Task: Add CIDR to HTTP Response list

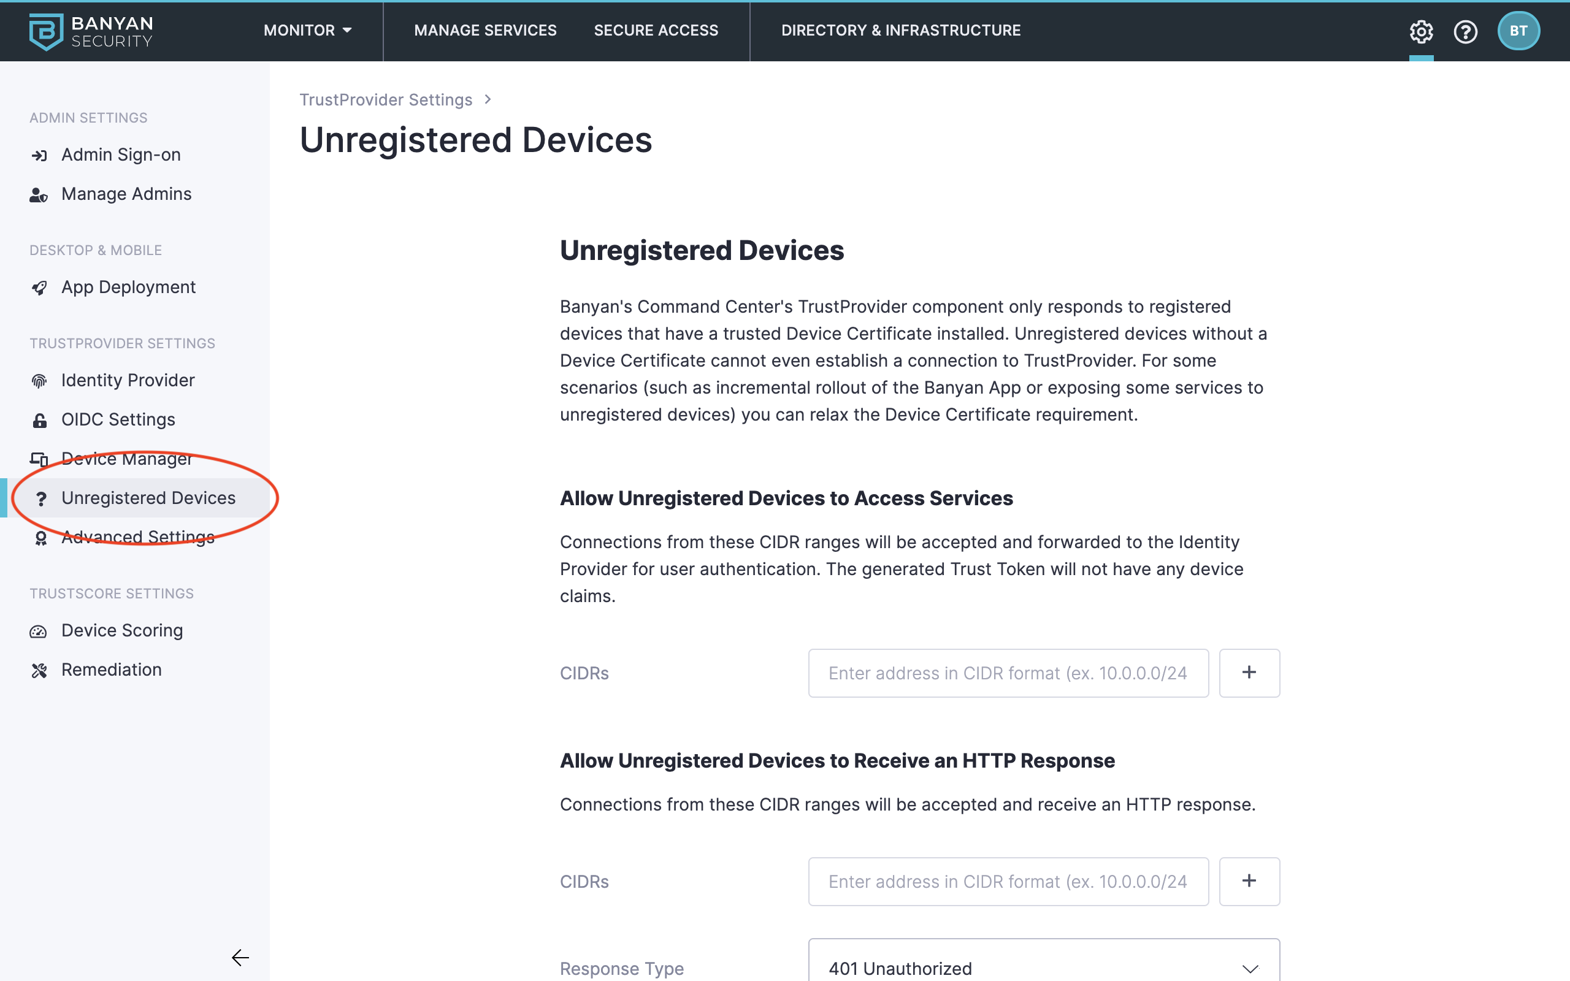Action: (x=1249, y=881)
